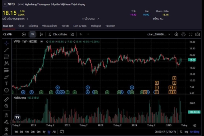Open the Lịch sự kiện tab
The image size is (204, 136).
[x=80, y=26]
